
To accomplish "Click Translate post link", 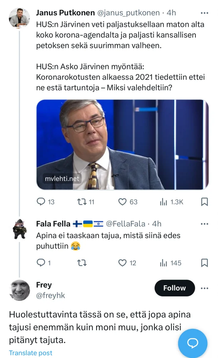I will click(x=31, y=353).
